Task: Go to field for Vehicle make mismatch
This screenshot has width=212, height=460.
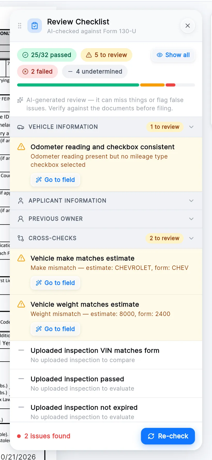Action: click(55, 283)
